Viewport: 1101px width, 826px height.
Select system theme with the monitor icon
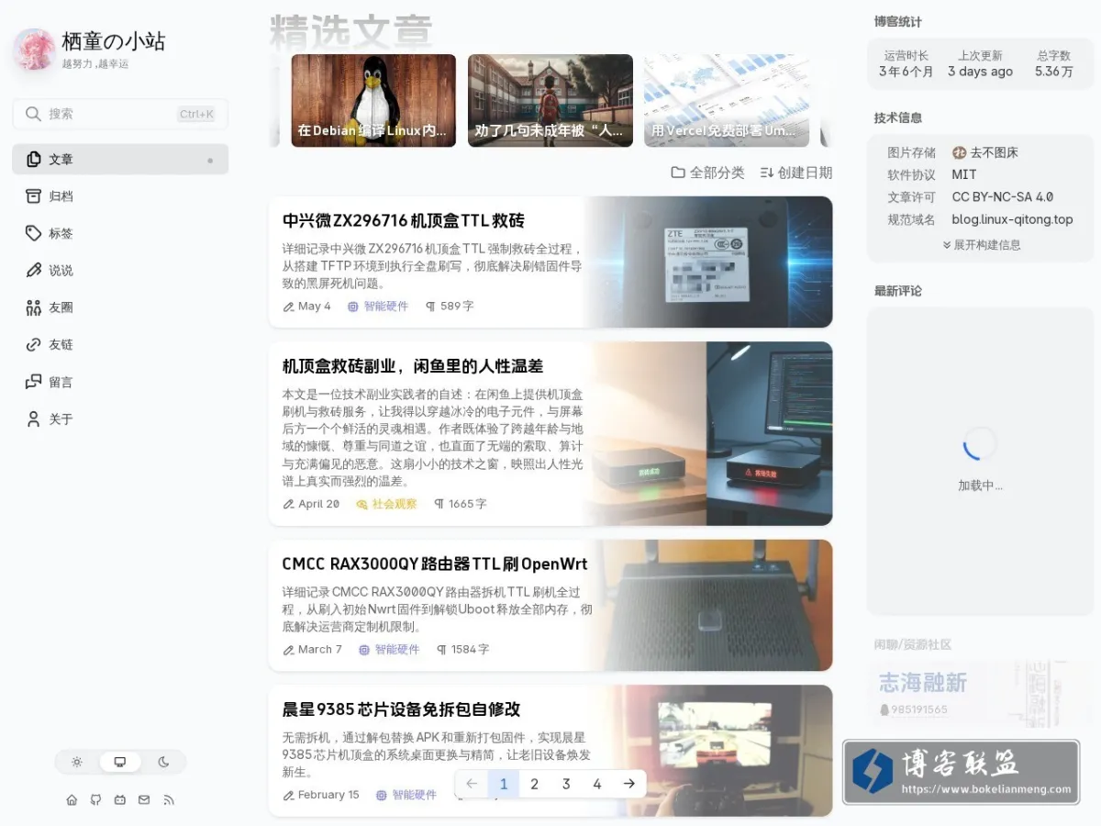120,762
